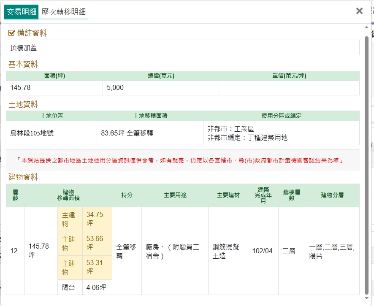Switch to the 交易明細 tab
This screenshot has height=306, width=374.
pos(22,12)
